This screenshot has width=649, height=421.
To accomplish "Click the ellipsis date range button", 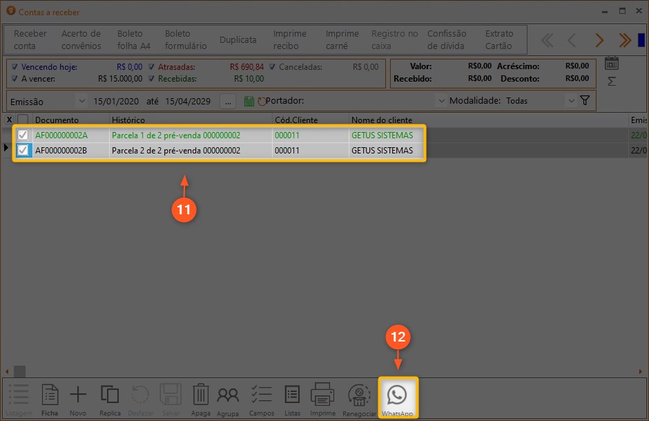I will [228, 101].
